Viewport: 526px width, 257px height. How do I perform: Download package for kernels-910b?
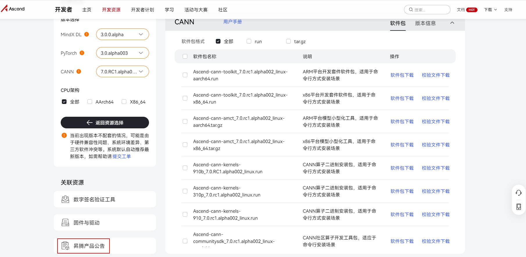tap(402, 168)
